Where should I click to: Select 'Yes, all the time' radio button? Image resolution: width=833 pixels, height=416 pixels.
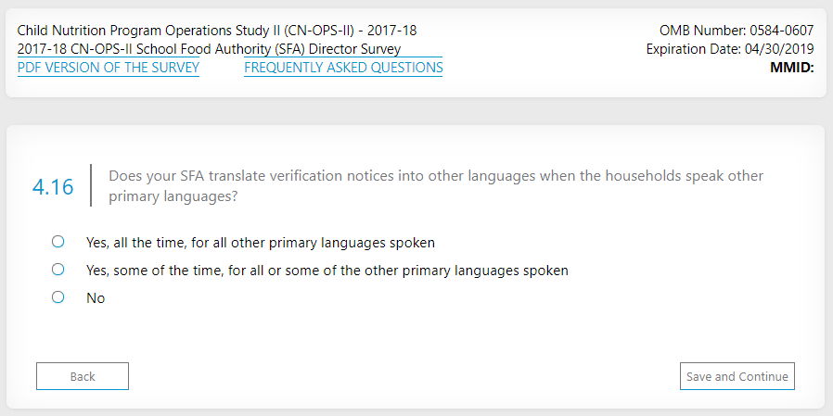click(x=58, y=242)
